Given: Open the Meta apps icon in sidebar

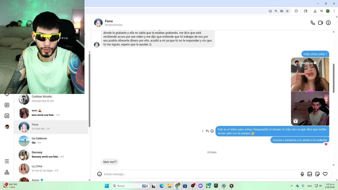Looking at the screenshot, I should pos(7,172).
